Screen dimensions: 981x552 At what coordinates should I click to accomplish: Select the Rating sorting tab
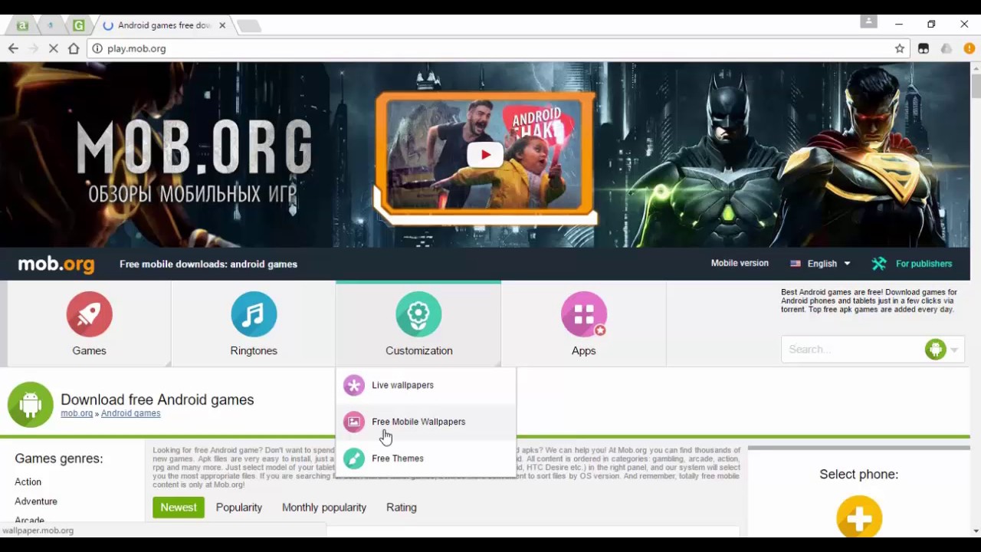pyautogui.click(x=402, y=508)
